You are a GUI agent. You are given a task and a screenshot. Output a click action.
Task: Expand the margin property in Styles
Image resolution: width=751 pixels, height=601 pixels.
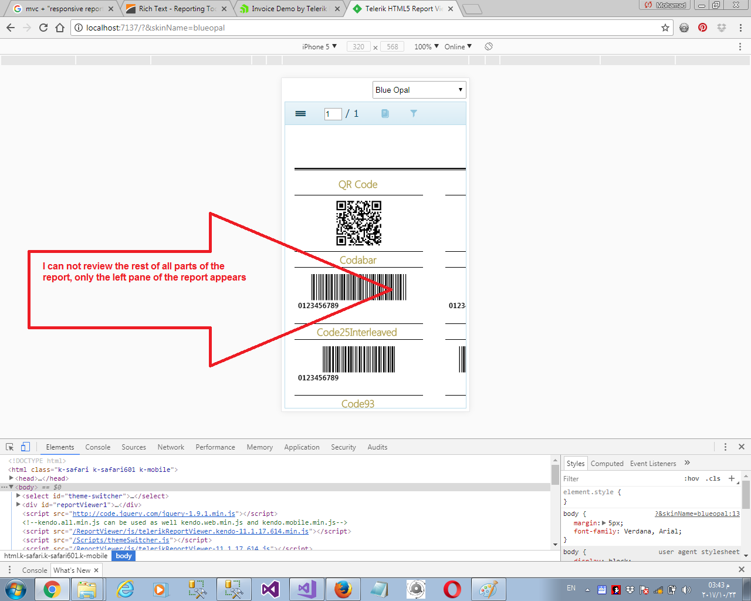click(604, 522)
